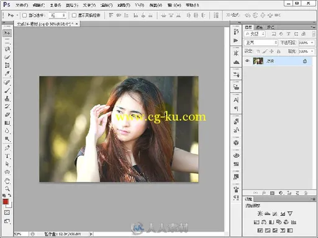Select the Gradient tool

click(x=7, y=123)
